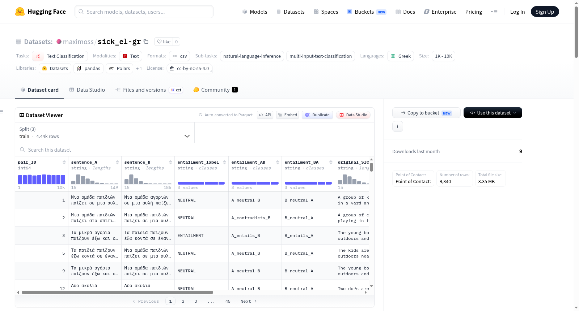Click the Polars library tag

point(119,68)
